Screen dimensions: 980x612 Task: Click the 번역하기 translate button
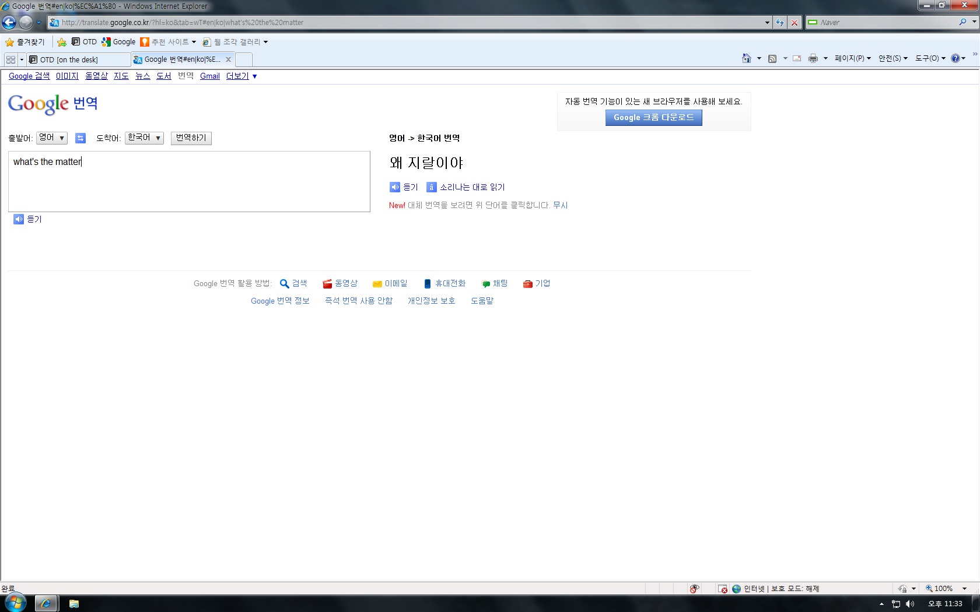click(x=191, y=138)
